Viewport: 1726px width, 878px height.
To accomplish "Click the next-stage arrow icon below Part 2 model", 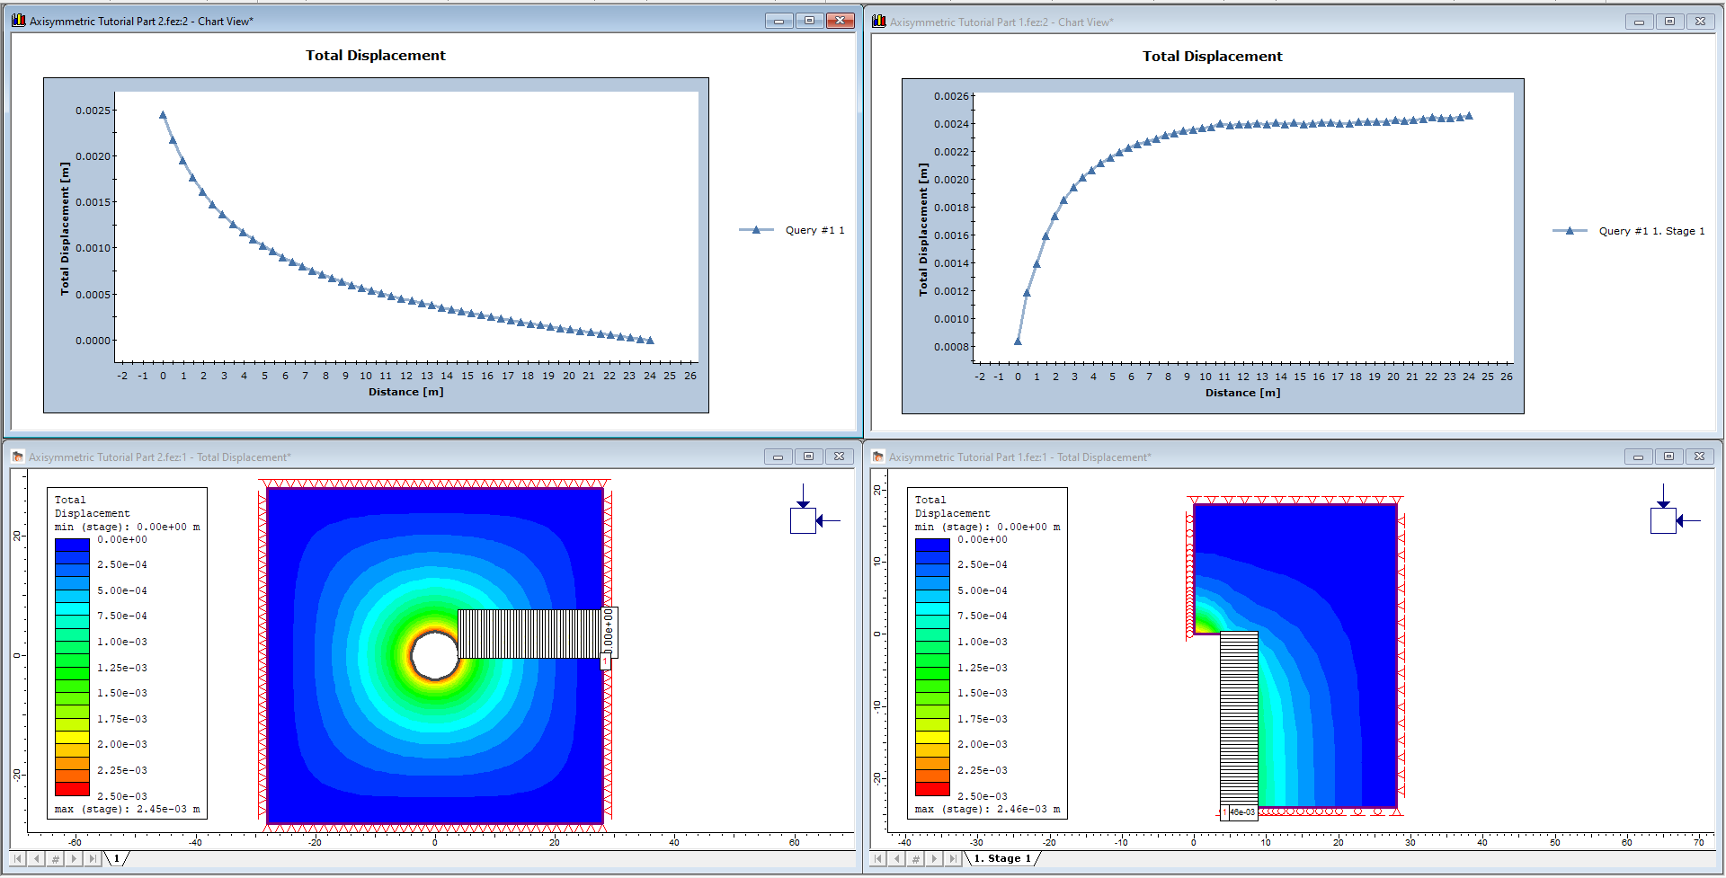I will click(76, 858).
